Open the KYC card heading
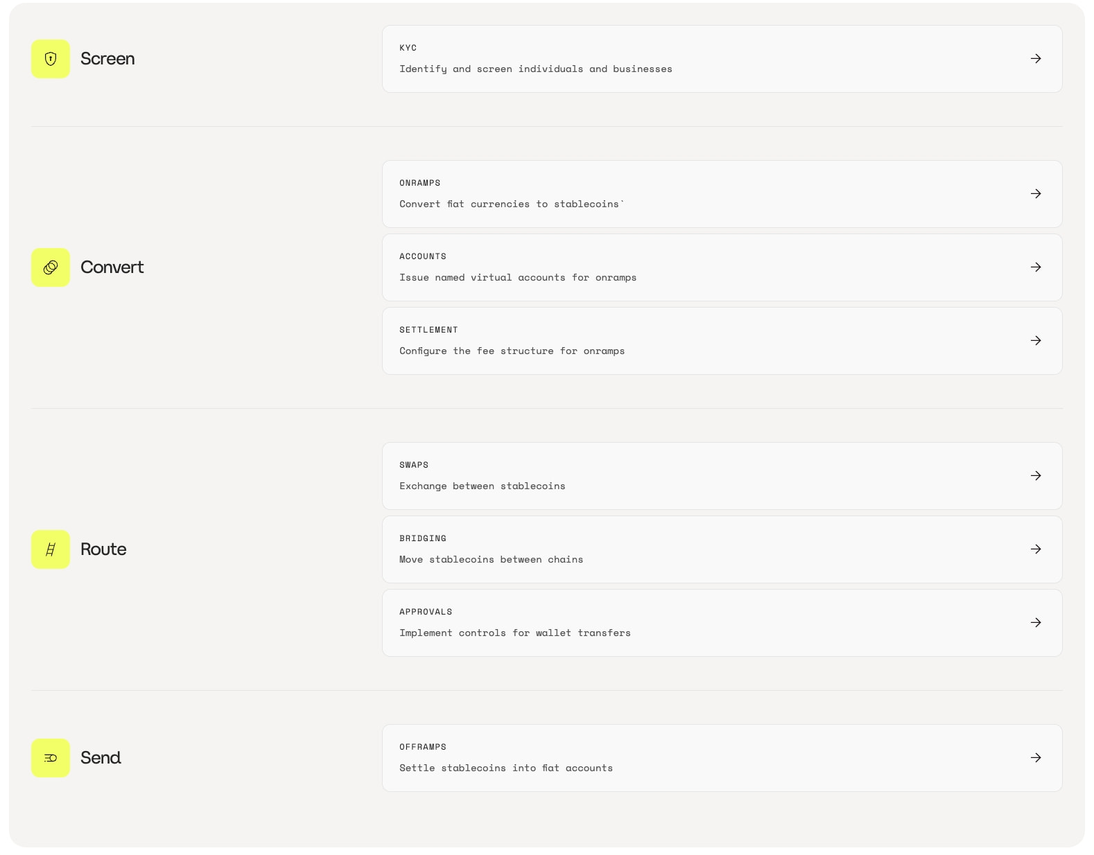The height and width of the screenshot is (855, 1094). 408,48
